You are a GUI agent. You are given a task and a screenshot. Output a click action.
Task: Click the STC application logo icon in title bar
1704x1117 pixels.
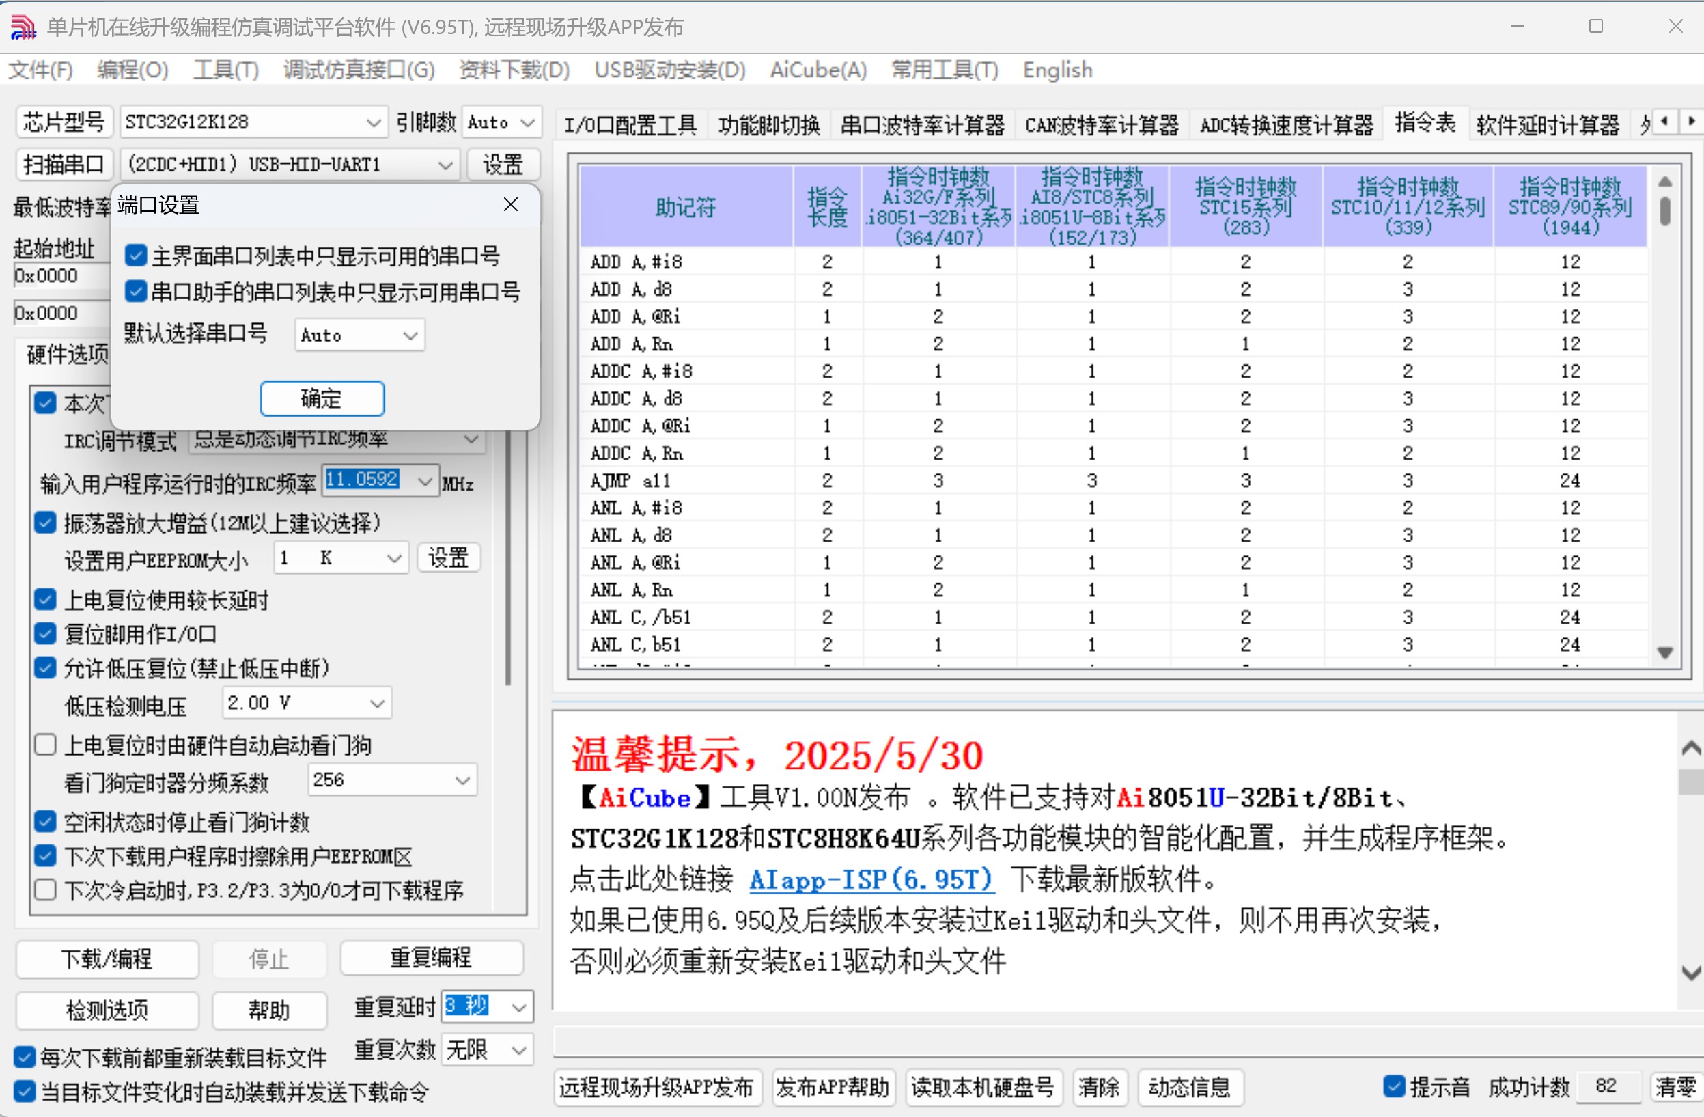point(23,27)
